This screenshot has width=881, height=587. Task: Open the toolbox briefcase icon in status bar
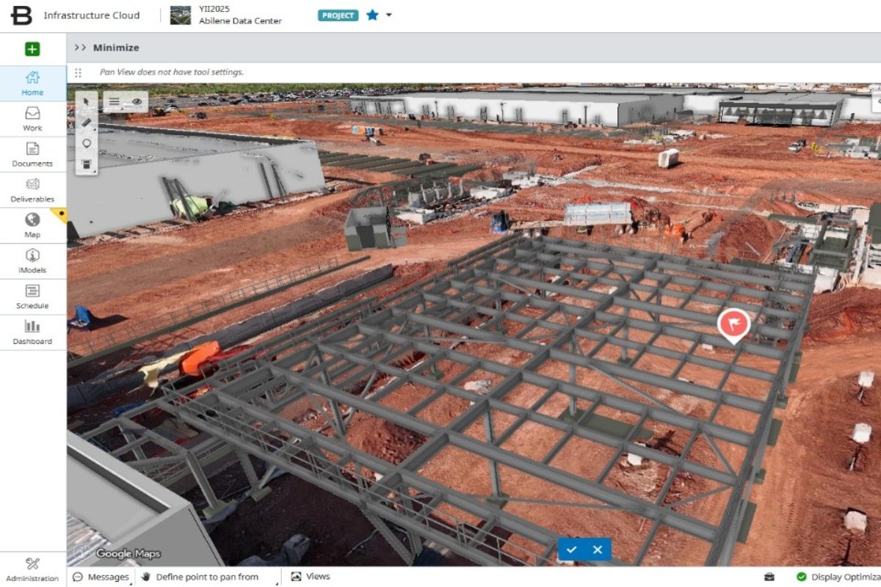769,577
